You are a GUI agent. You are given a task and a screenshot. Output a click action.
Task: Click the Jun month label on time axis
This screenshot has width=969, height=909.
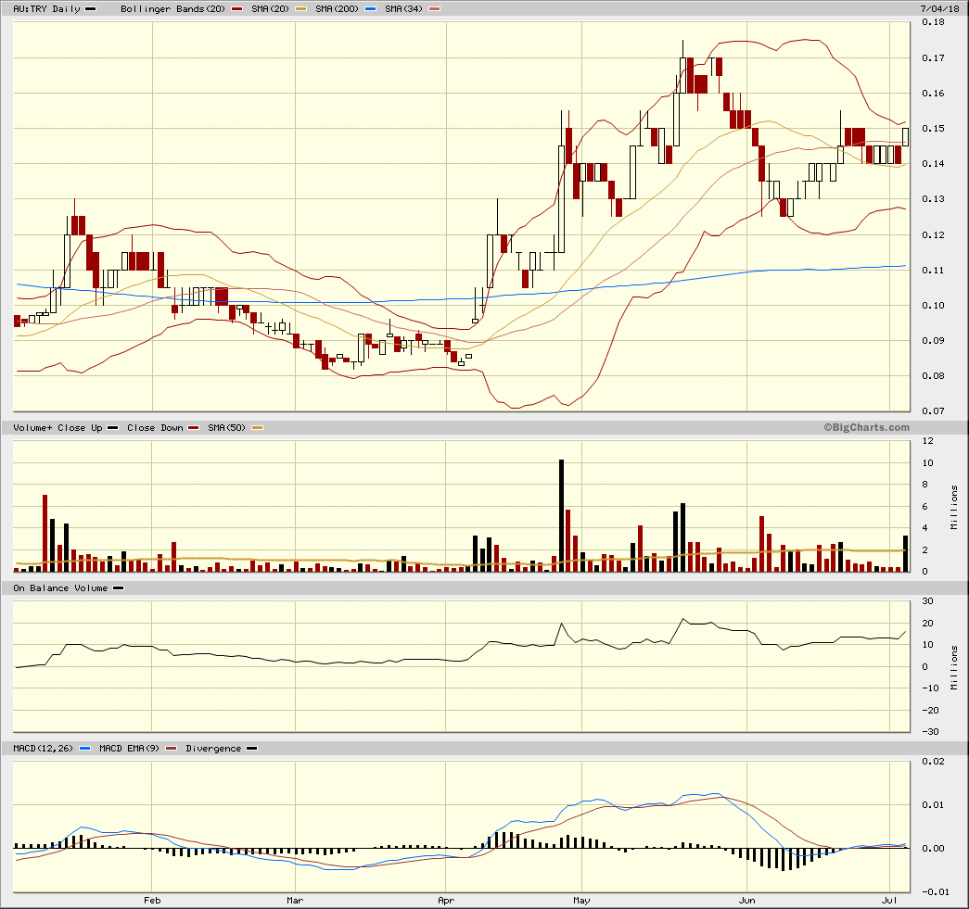pyautogui.click(x=747, y=901)
